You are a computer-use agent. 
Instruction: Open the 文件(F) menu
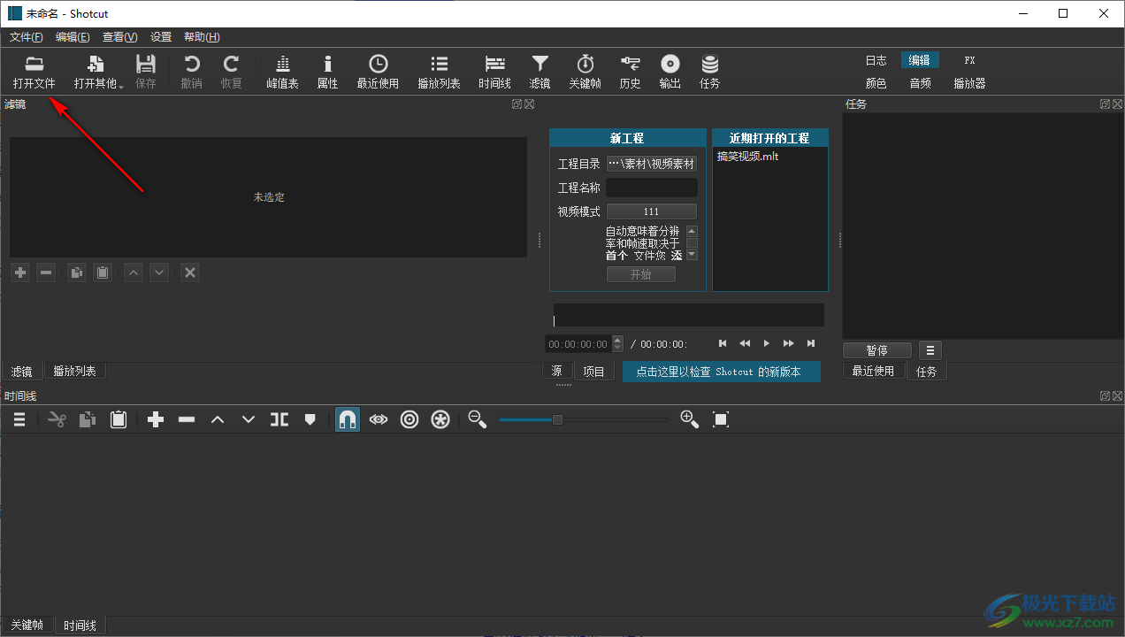pos(26,37)
